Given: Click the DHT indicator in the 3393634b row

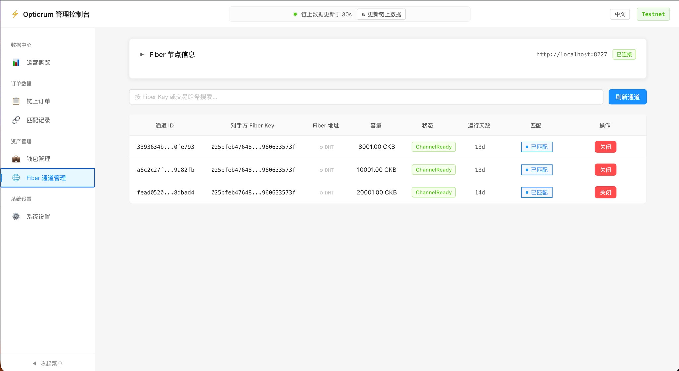Looking at the screenshot, I should (327, 147).
